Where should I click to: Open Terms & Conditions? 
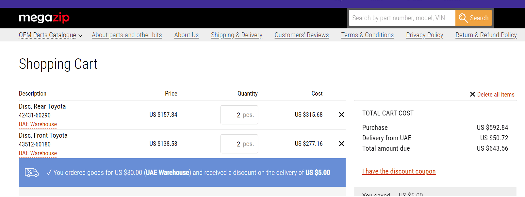(368, 35)
